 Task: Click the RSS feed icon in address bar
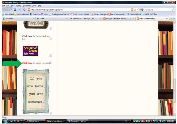point(132,10)
